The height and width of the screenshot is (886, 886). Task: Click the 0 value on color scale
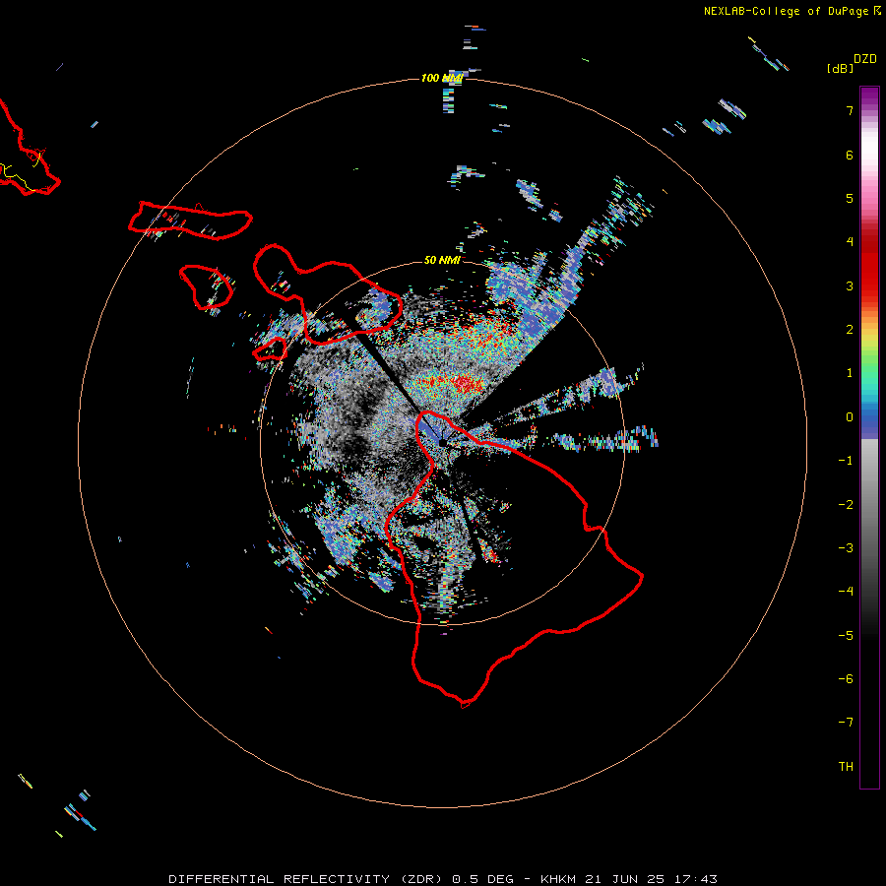click(x=850, y=417)
